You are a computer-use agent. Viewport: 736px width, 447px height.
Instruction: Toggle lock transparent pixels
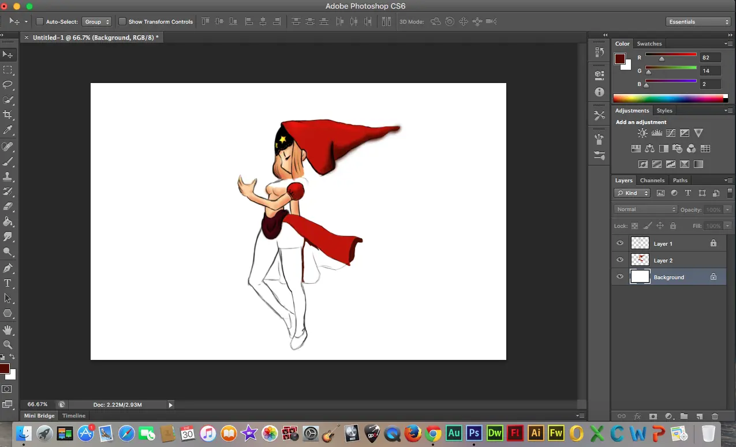click(634, 226)
